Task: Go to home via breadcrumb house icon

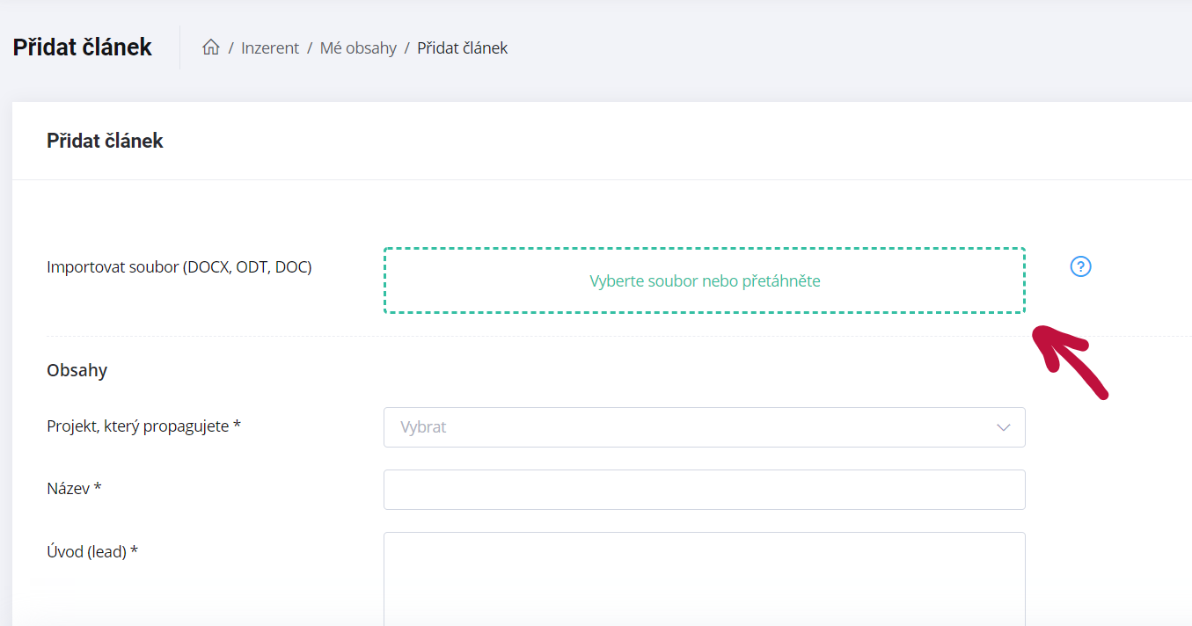Action: coord(210,47)
